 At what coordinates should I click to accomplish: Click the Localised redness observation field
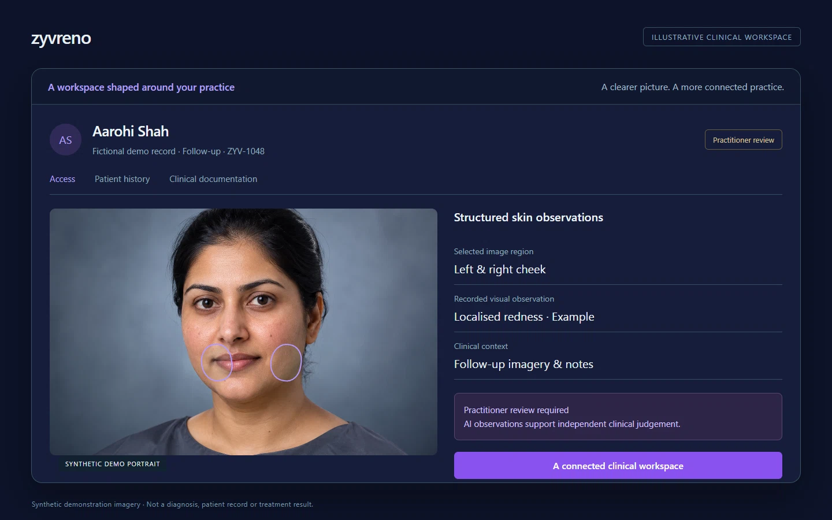618,311
